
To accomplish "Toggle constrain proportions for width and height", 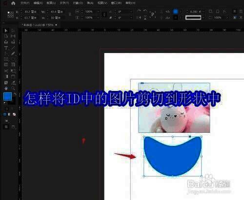I will point(70,15).
